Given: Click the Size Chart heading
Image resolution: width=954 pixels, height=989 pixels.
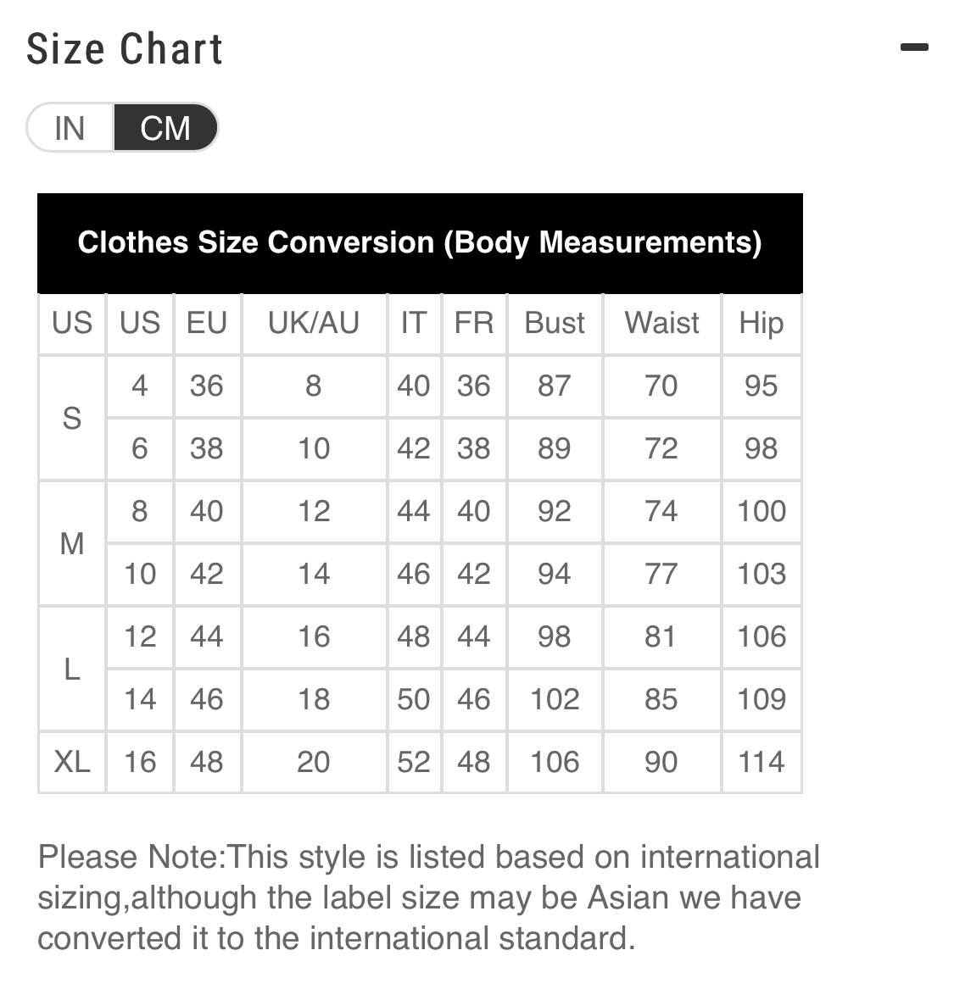Looking at the screenshot, I should pyautogui.click(x=125, y=48).
